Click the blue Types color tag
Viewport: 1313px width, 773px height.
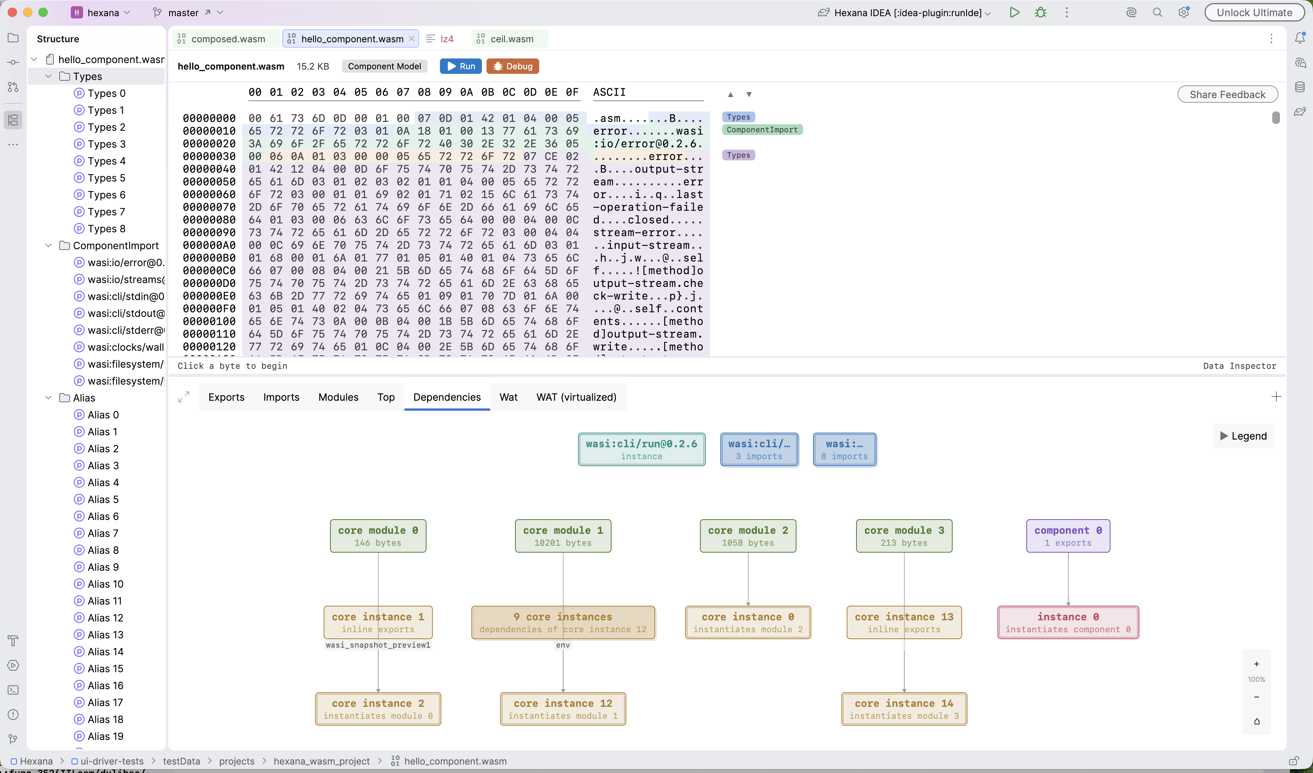point(738,117)
